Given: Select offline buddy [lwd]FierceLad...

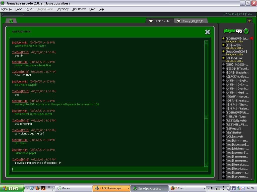Looking at the screenshot, I should coord(237,164).
